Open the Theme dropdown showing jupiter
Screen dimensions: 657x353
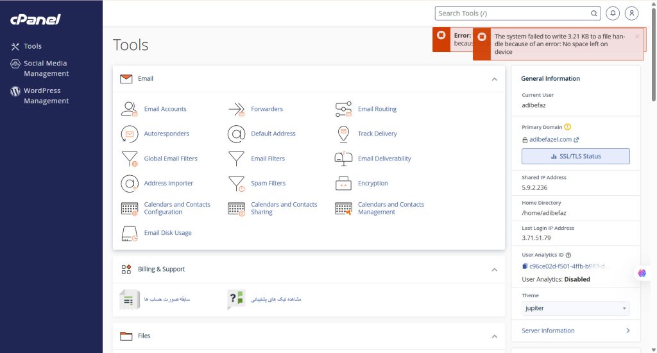(x=576, y=309)
